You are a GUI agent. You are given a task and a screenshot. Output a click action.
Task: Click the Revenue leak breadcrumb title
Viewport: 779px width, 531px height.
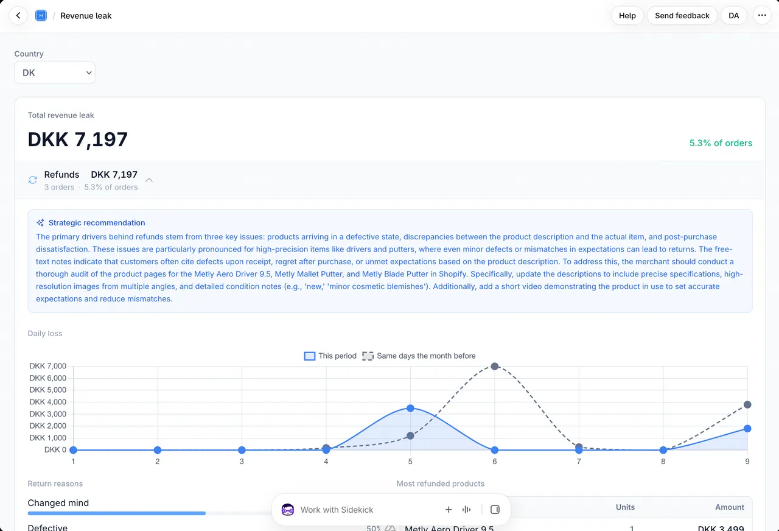[x=86, y=16]
